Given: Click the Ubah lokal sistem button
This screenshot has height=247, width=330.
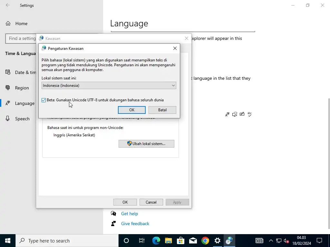Looking at the screenshot, I should point(146,144).
